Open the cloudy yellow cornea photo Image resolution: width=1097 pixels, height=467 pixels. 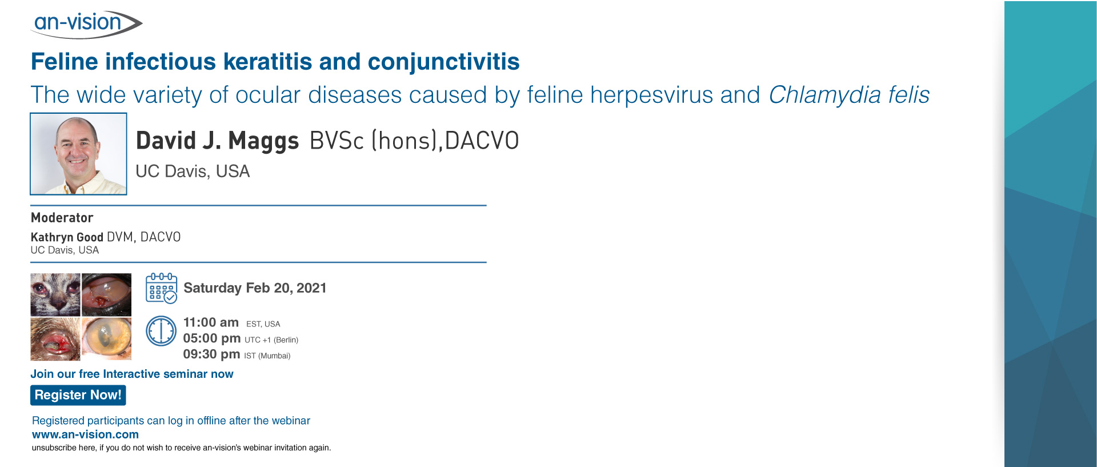(x=106, y=339)
